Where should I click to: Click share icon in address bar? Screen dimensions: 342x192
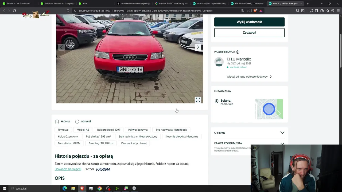[248, 11]
